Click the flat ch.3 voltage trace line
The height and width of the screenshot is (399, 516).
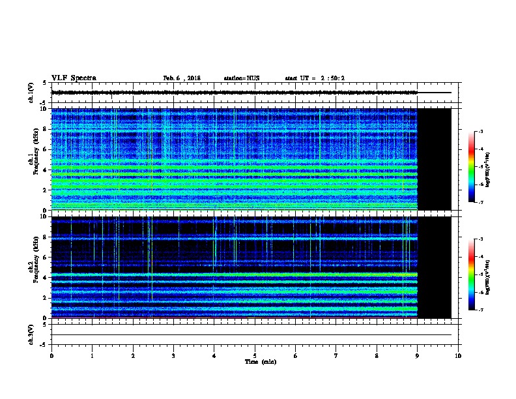tap(251, 335)
